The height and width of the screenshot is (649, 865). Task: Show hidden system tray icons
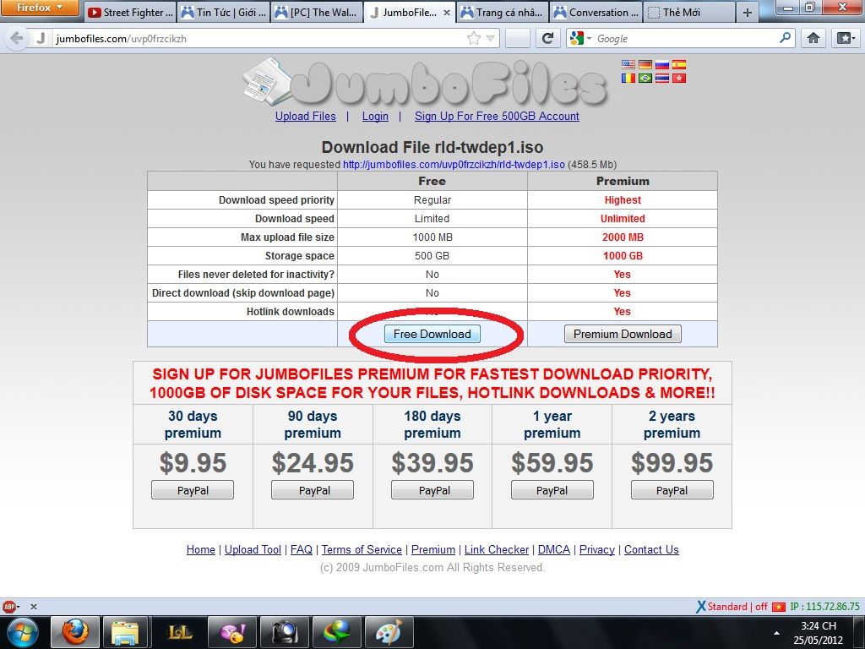click(x=777, y=633)
